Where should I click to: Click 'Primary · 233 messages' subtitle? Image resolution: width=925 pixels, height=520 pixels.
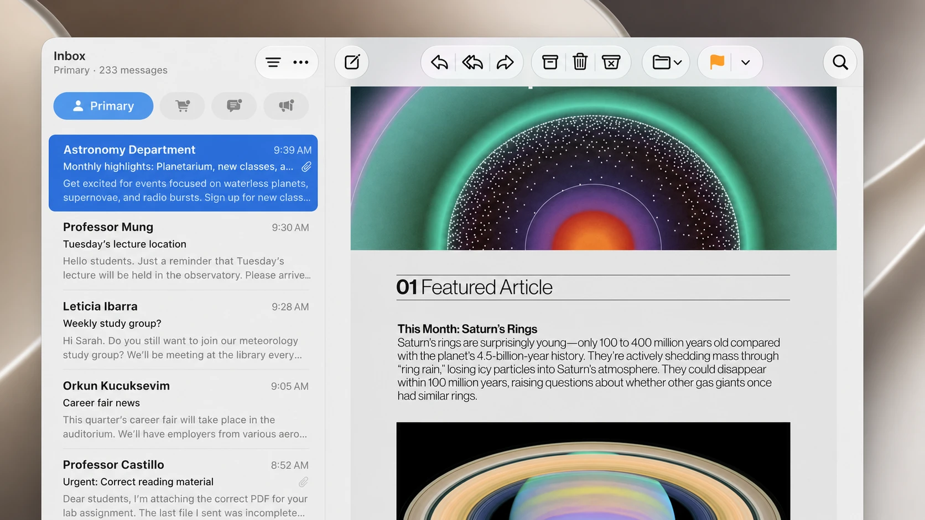(110, 70)
